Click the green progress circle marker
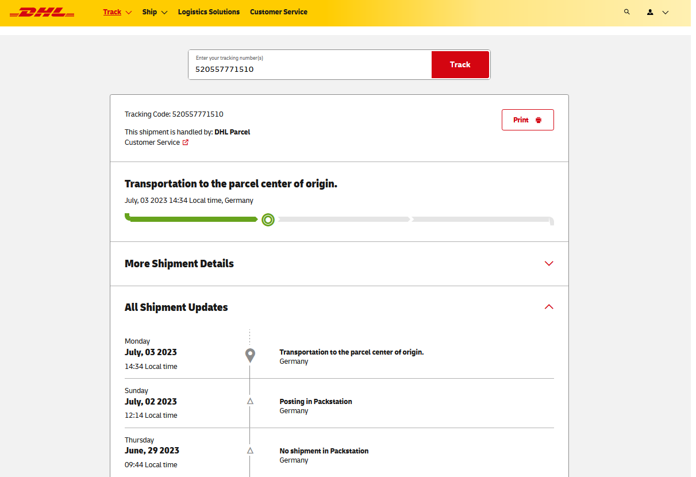 268,220
